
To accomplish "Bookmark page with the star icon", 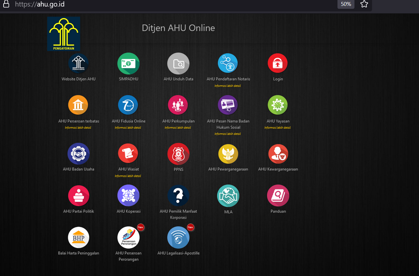I will click(364, 4).
